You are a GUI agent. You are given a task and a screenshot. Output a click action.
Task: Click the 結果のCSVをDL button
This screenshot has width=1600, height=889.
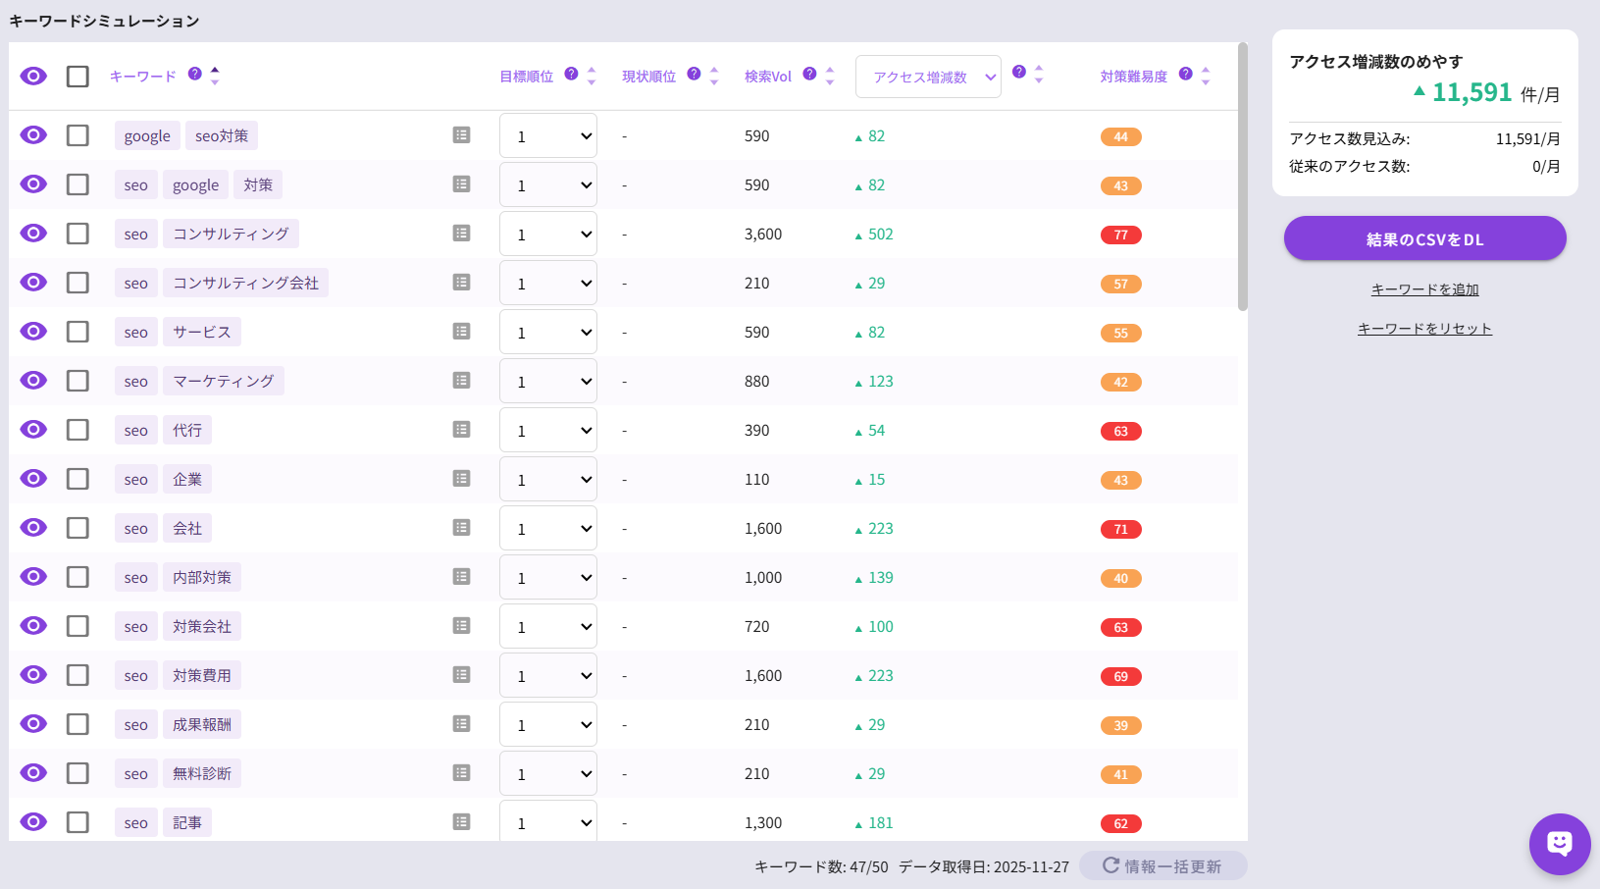1424,237
